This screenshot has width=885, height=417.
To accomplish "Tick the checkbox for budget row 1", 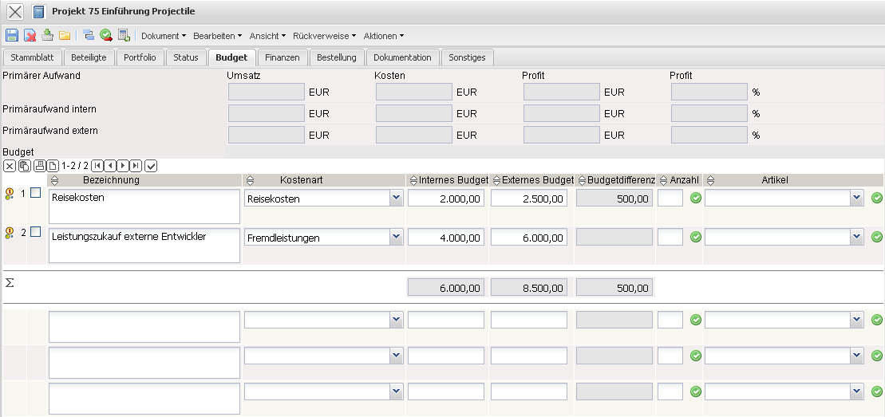I will pyautogui.click(x=35, y=193).
